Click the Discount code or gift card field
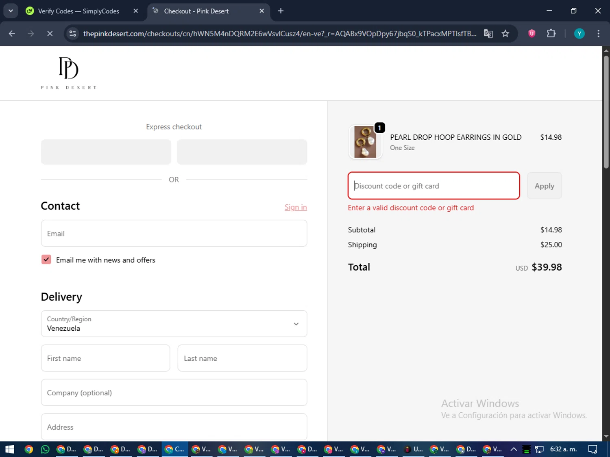Image resolution: width=610 pixels, height=457 pixels. (x=434, y=186)
